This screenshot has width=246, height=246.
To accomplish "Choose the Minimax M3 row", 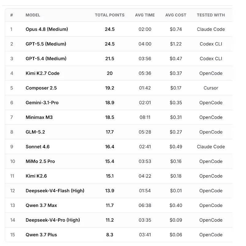I will click(119, 117).
